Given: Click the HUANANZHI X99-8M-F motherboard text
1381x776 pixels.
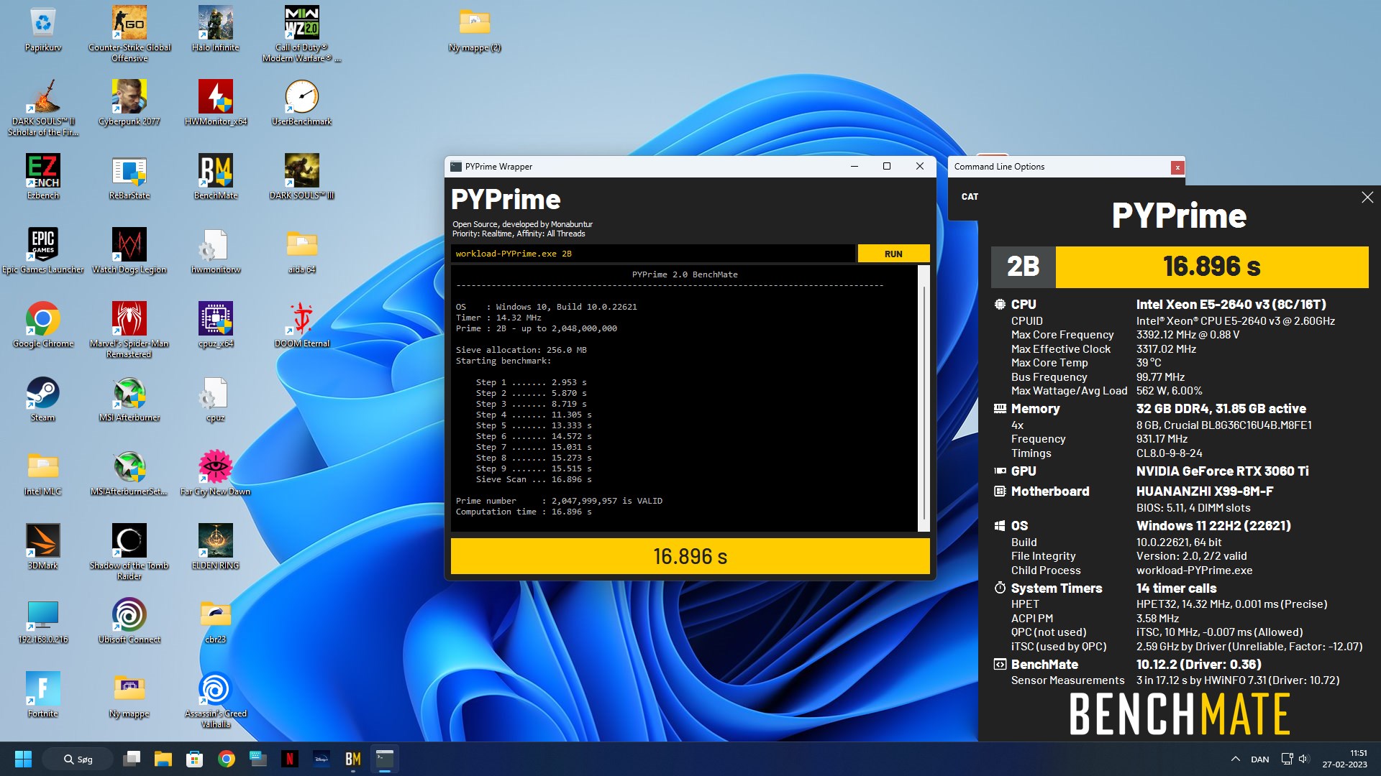Looking at the screenshot, I should point(1205,491).
